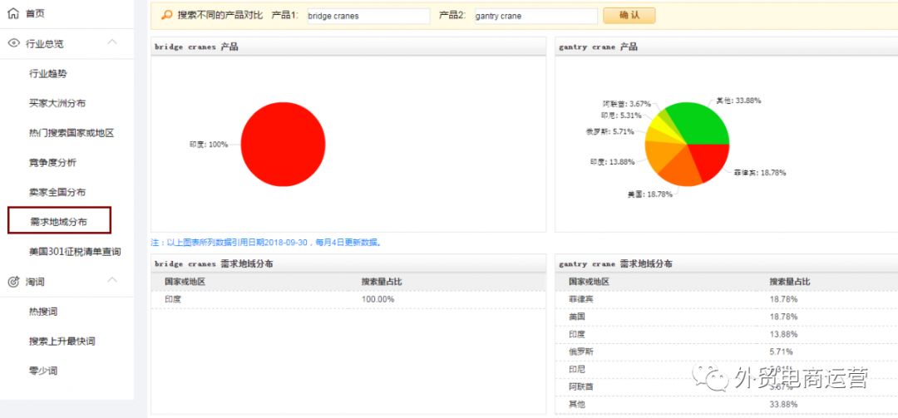Click the 印尼: 5.31% chart label
This screenshot has width=898, height=418.
pos(620,115)
